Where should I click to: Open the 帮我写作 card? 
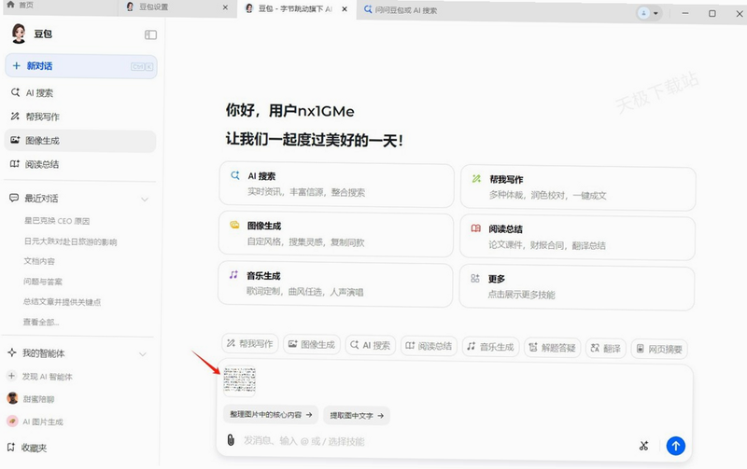[578, 188]
